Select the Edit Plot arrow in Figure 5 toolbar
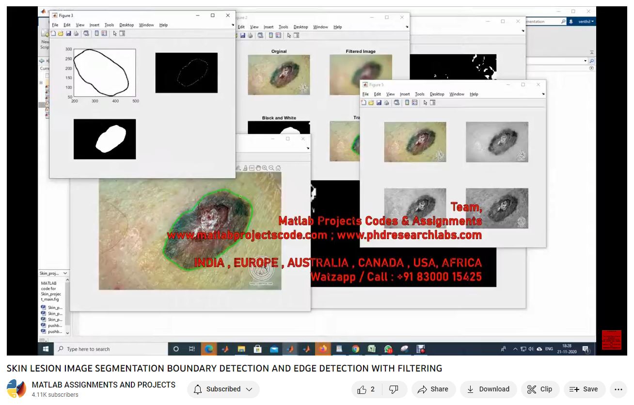This screenshot has height=405, width=634. (425, 103)
